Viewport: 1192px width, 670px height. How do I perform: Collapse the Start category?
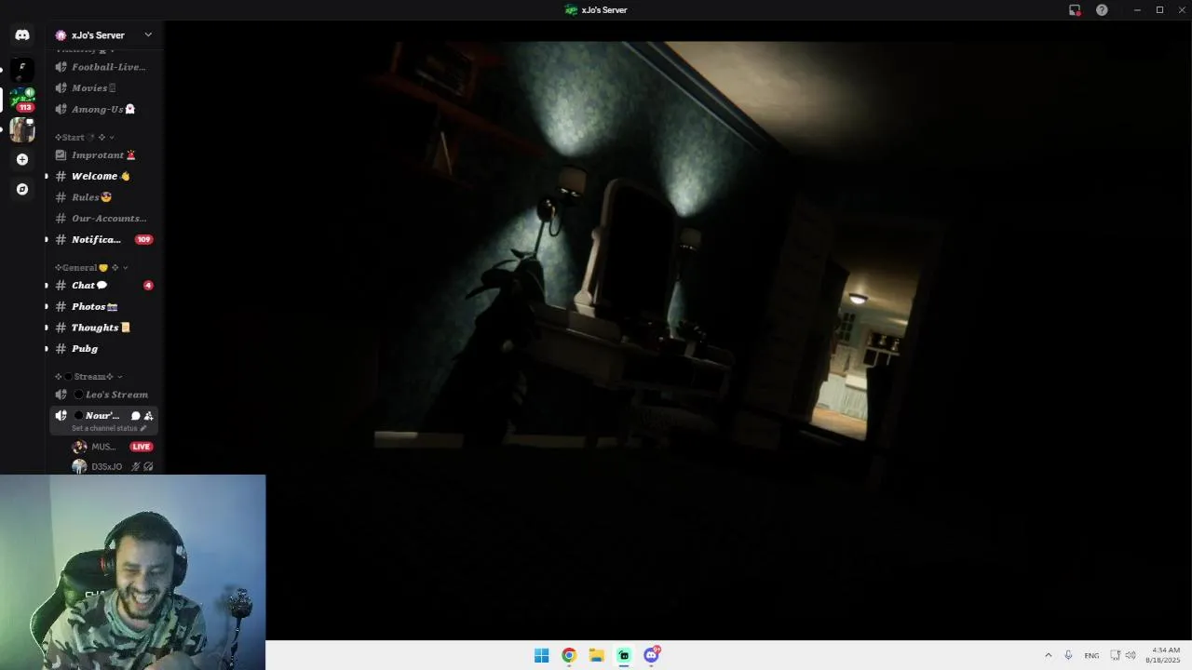coord(85,138)
